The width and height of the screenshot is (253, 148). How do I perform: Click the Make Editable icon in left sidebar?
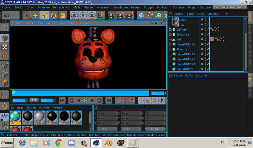pos(4,27)
